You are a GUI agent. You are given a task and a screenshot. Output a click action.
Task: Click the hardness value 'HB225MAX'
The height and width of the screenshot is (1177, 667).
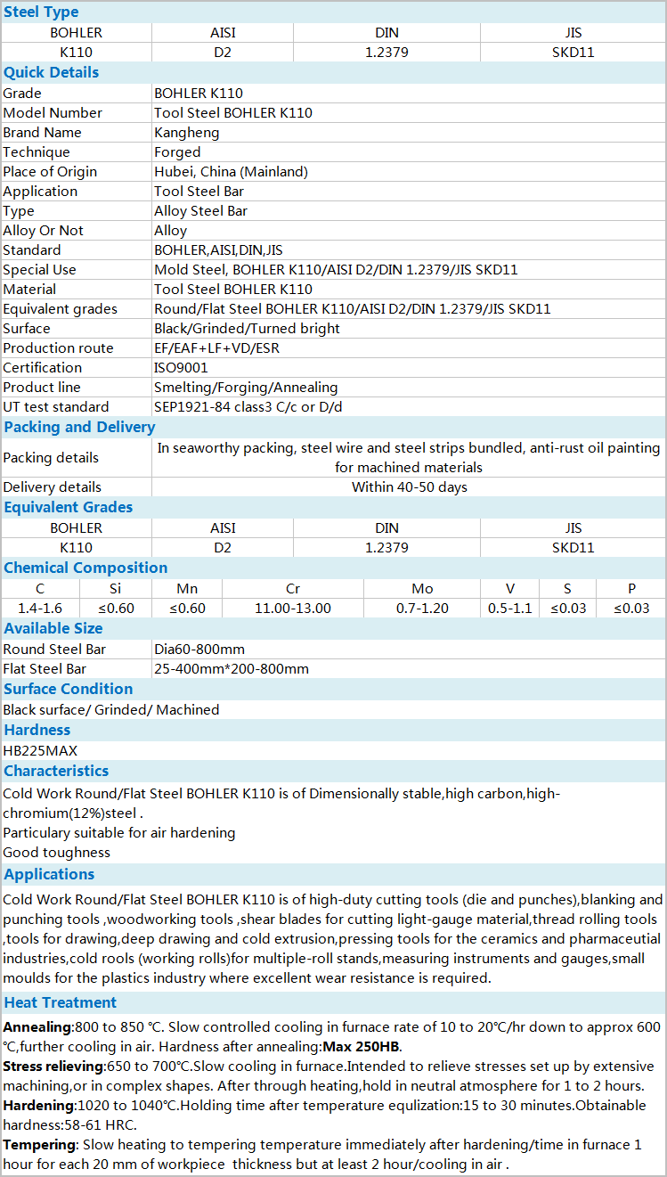click(40, 750)
